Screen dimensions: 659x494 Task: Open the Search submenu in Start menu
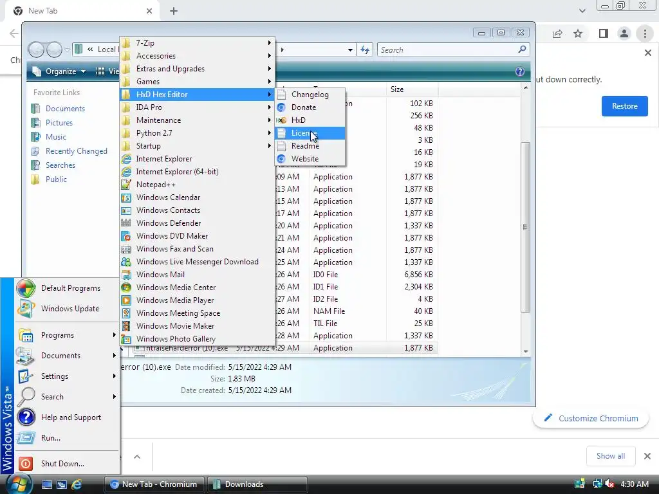(67, 397)
